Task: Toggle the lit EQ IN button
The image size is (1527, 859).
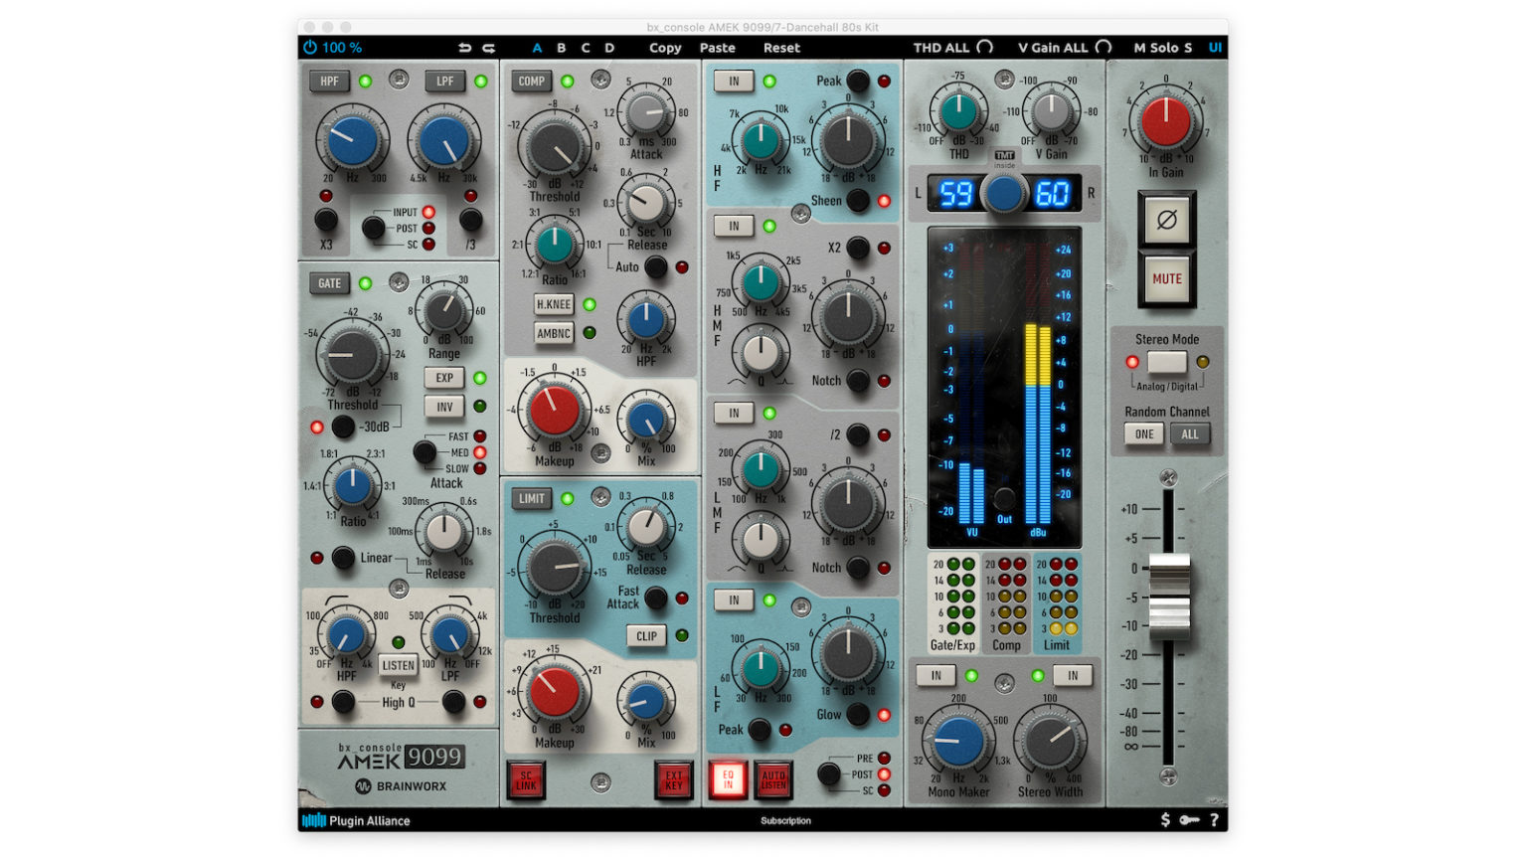Action: pos(728,779)
